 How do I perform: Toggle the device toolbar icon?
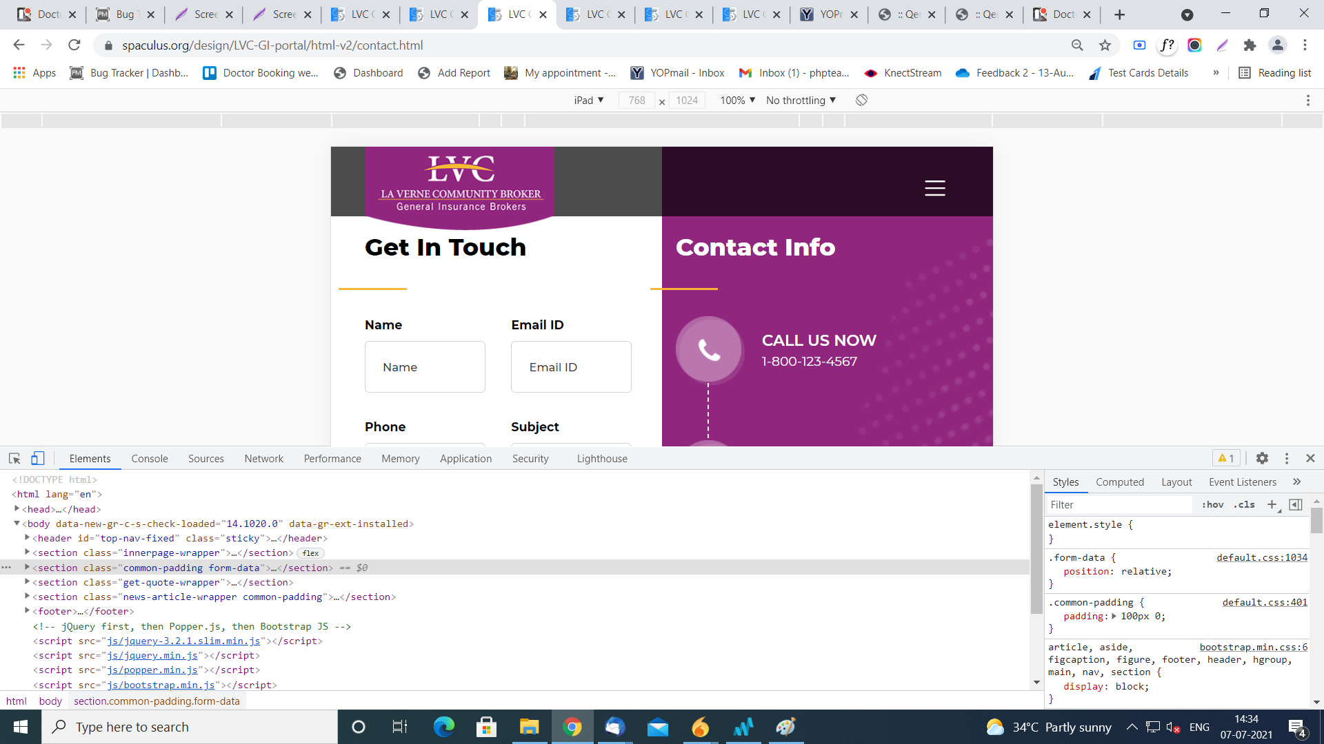click(x=38, y=458)
